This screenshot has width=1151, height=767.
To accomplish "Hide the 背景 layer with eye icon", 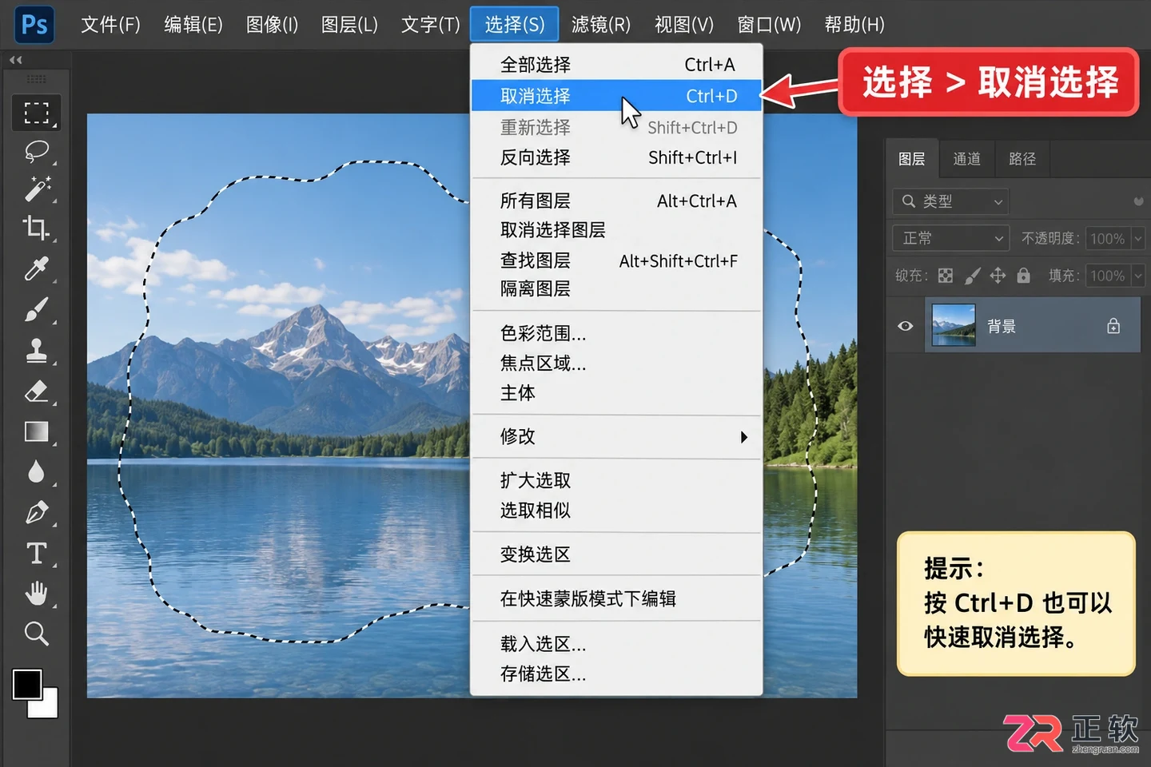I will (905, 326).
